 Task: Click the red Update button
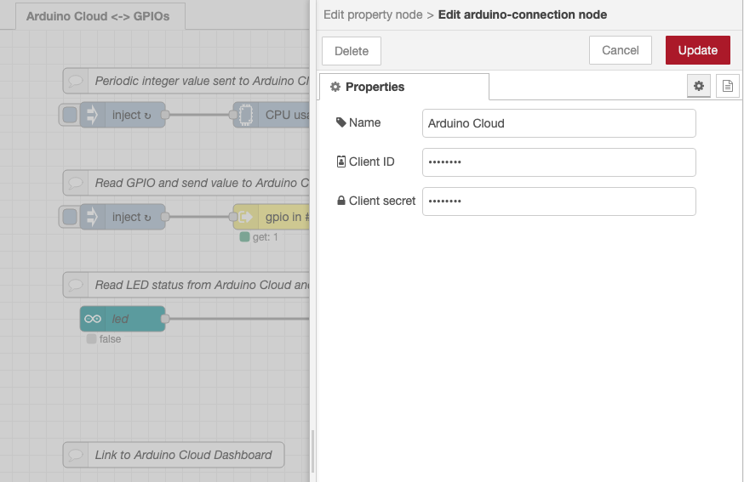pos(697,50)
